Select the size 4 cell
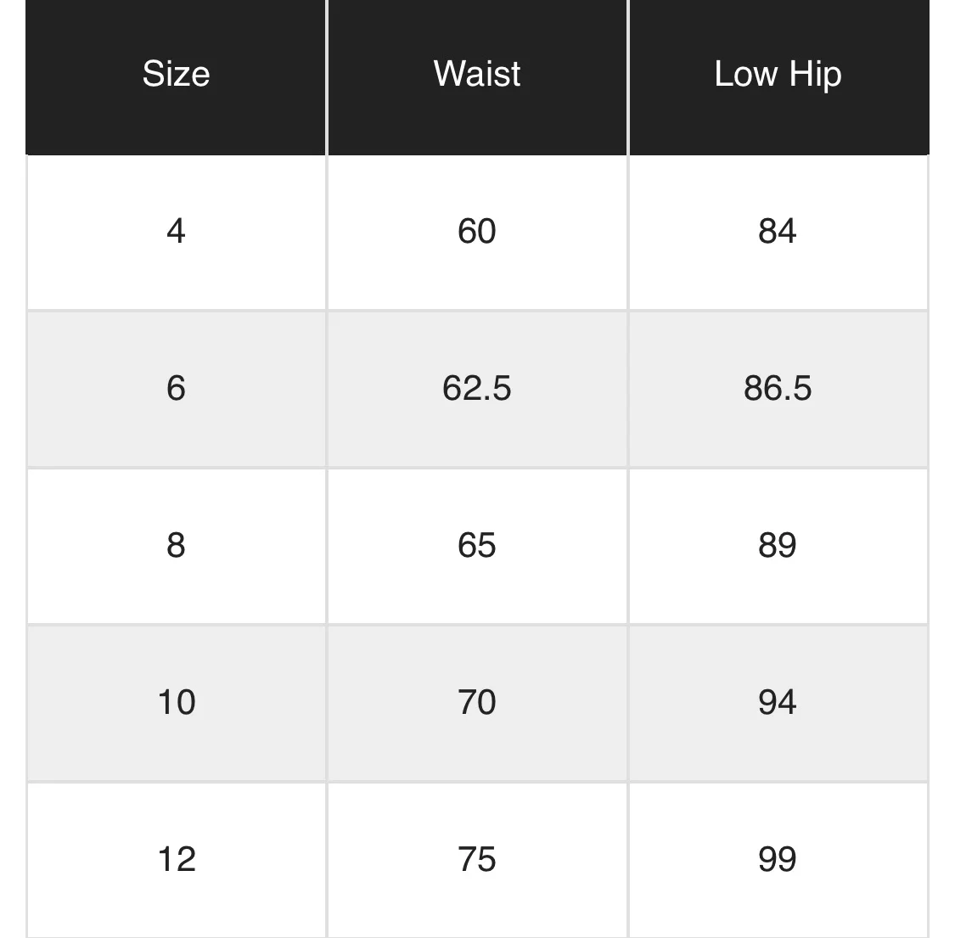 click(176, 232)
